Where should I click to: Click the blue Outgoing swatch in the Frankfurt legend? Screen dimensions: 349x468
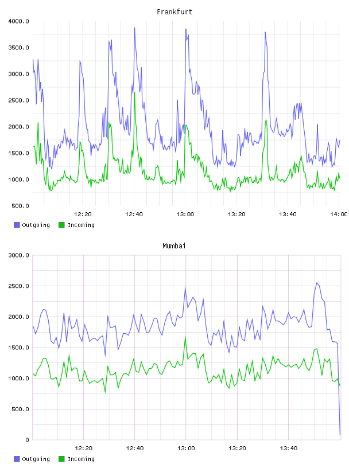[17, 225]
